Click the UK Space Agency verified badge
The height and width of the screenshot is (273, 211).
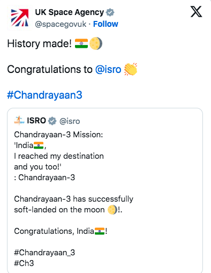point(110,12)
